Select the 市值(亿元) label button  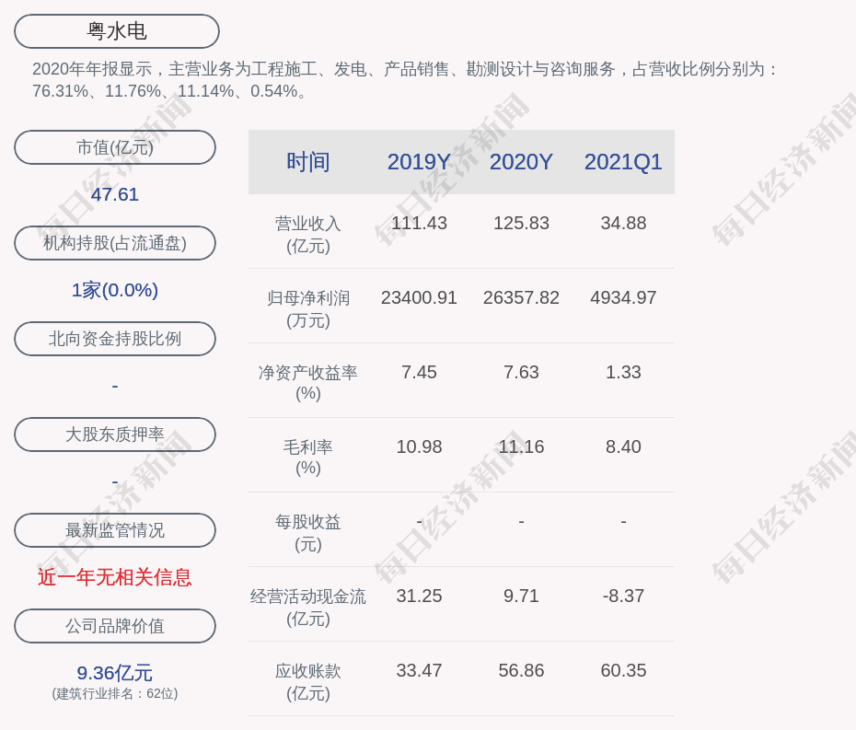click(115, 147)
